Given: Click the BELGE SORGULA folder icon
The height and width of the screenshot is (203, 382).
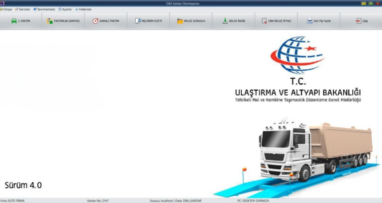Looking at the screenshot, I should point(180,21).
